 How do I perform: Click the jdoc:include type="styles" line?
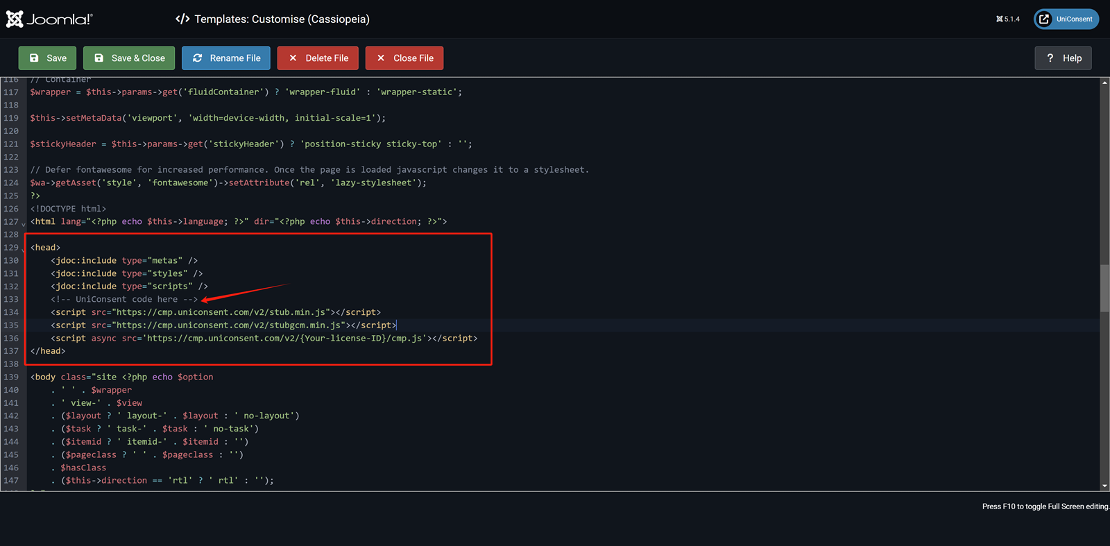point(127,273)
